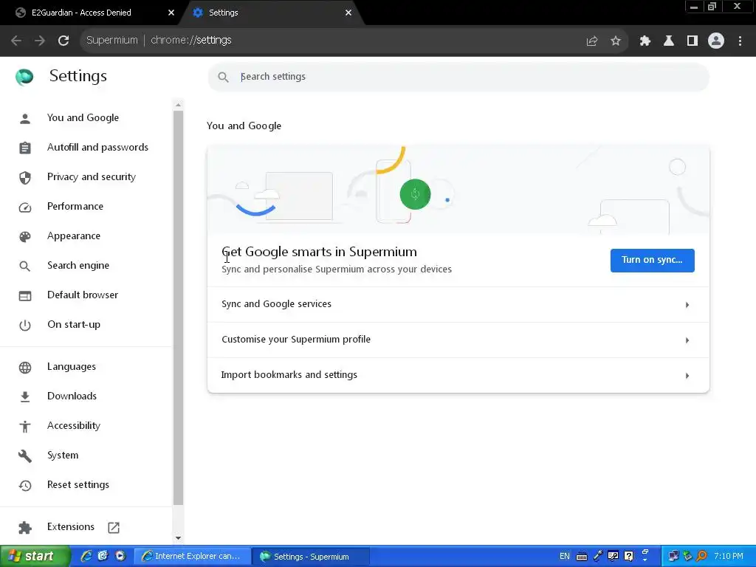Click the Supermium logo beside Settings

(x=24, y=77)
